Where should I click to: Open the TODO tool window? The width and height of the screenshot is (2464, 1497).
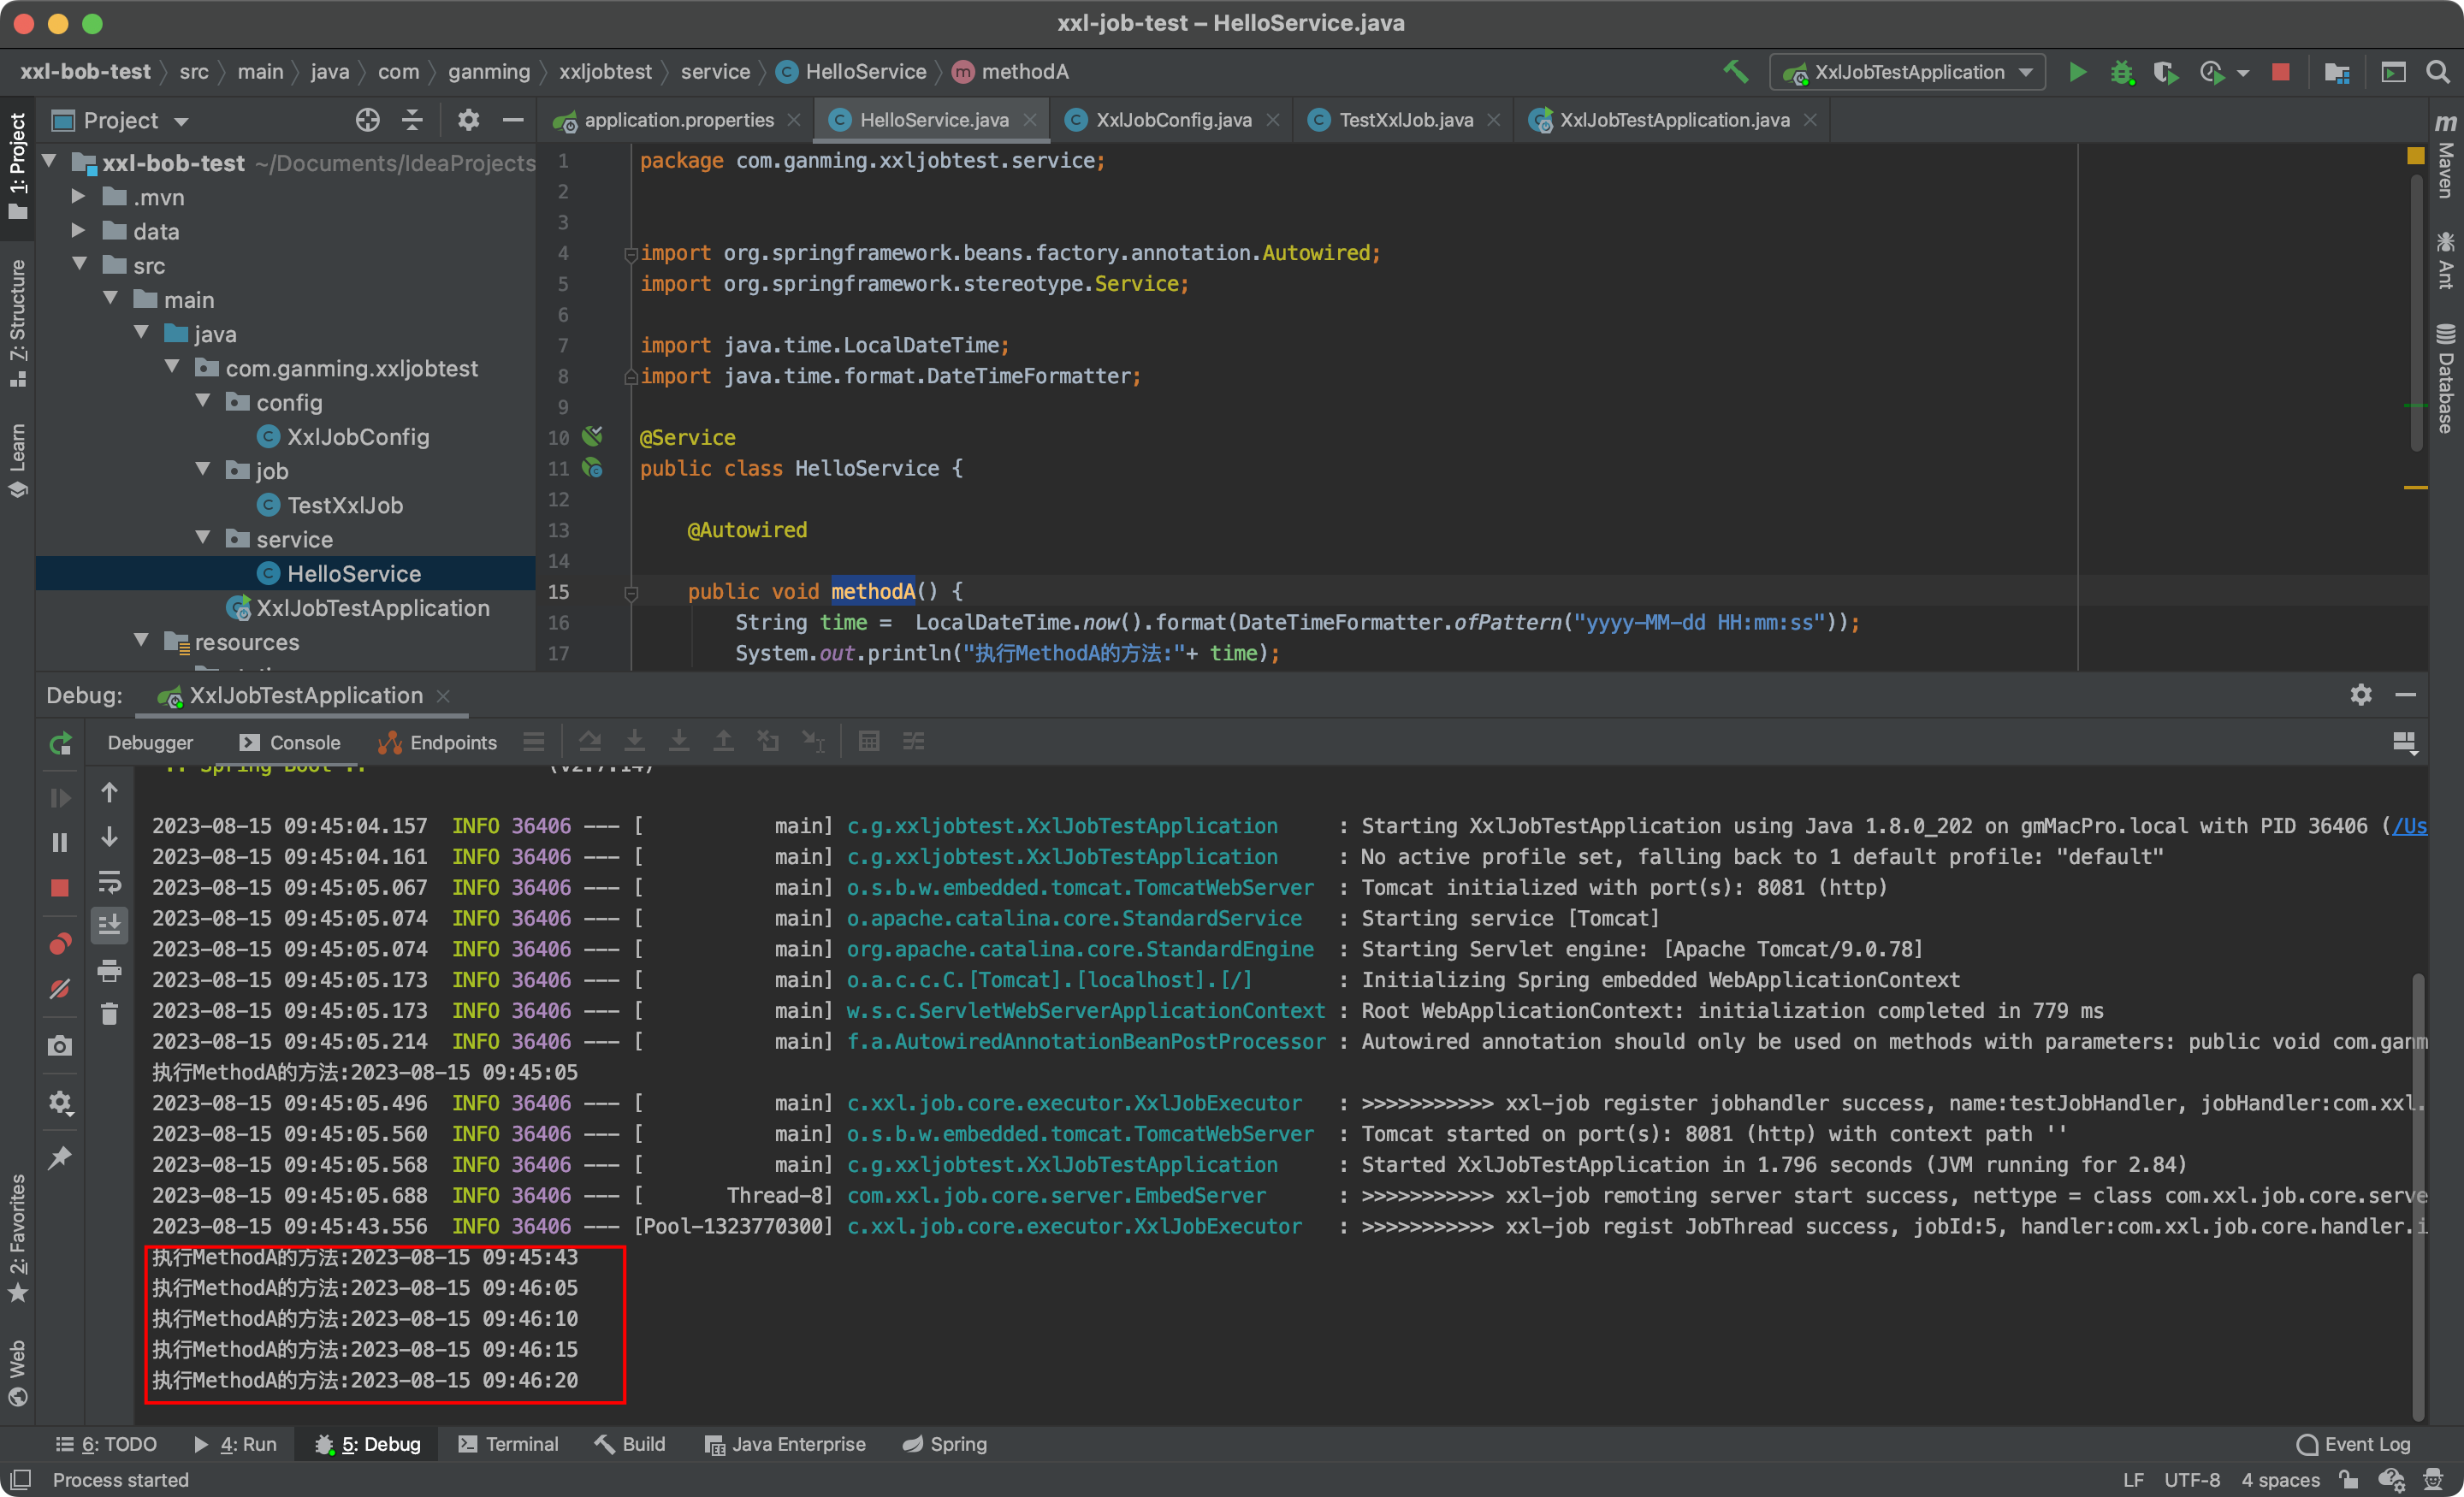(106, 1445)
